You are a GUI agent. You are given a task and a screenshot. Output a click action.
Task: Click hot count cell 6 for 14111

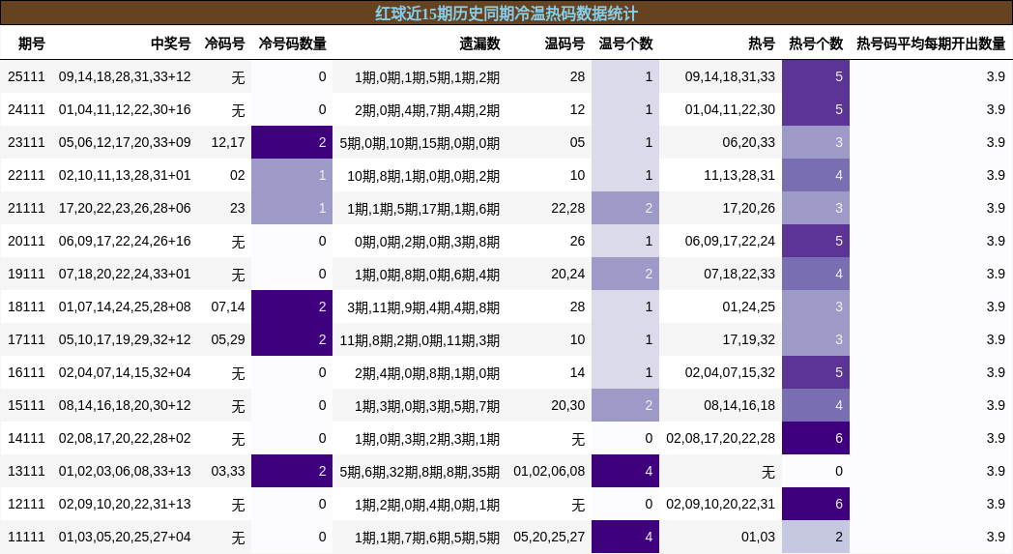[x=816, y=438]
